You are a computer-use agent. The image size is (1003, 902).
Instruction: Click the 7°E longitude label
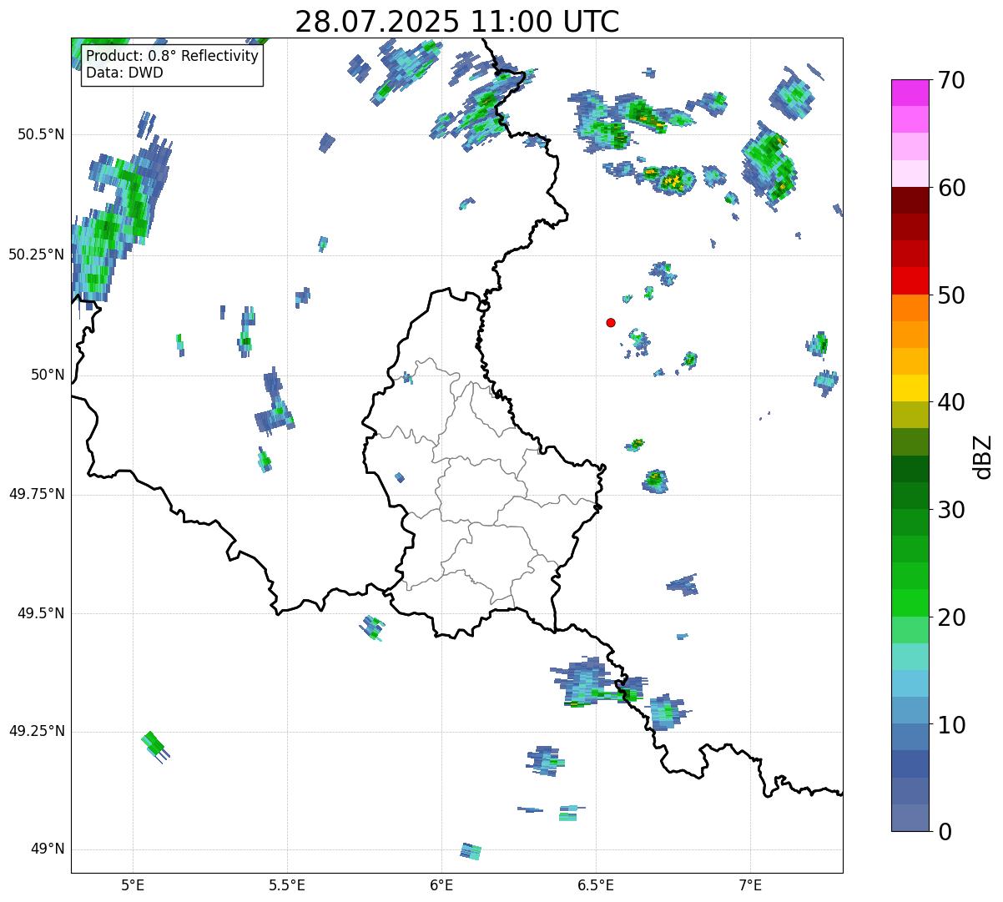pos(750,884)
